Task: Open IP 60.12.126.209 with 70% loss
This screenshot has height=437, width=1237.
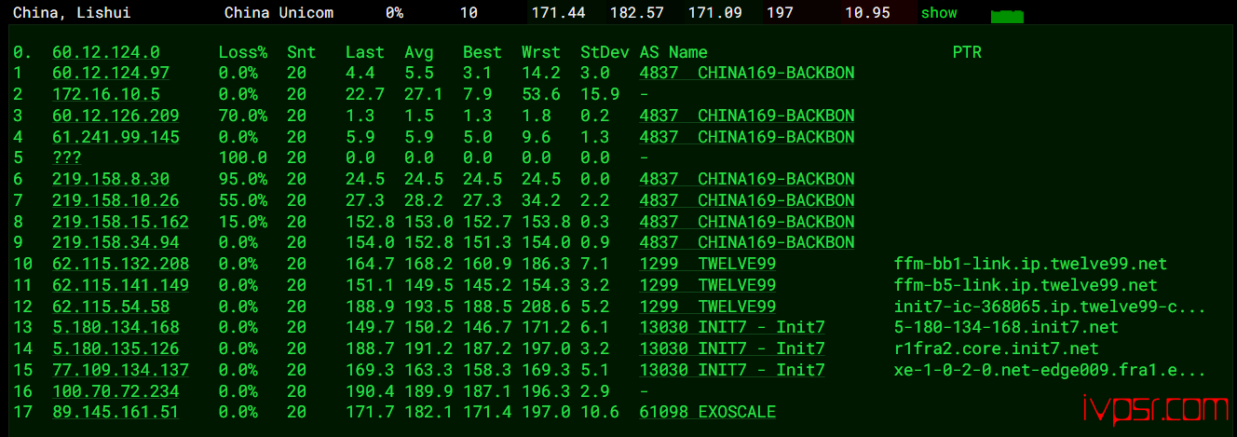Action: 116,116
